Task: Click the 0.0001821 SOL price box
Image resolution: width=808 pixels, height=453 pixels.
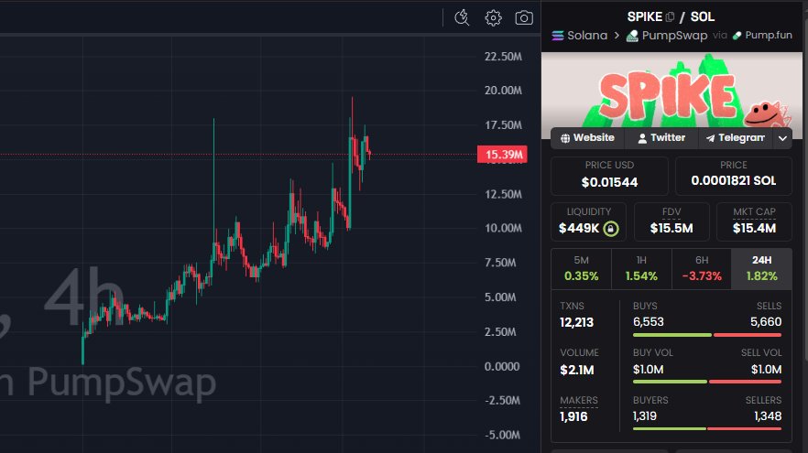Action: click(733, 176)
